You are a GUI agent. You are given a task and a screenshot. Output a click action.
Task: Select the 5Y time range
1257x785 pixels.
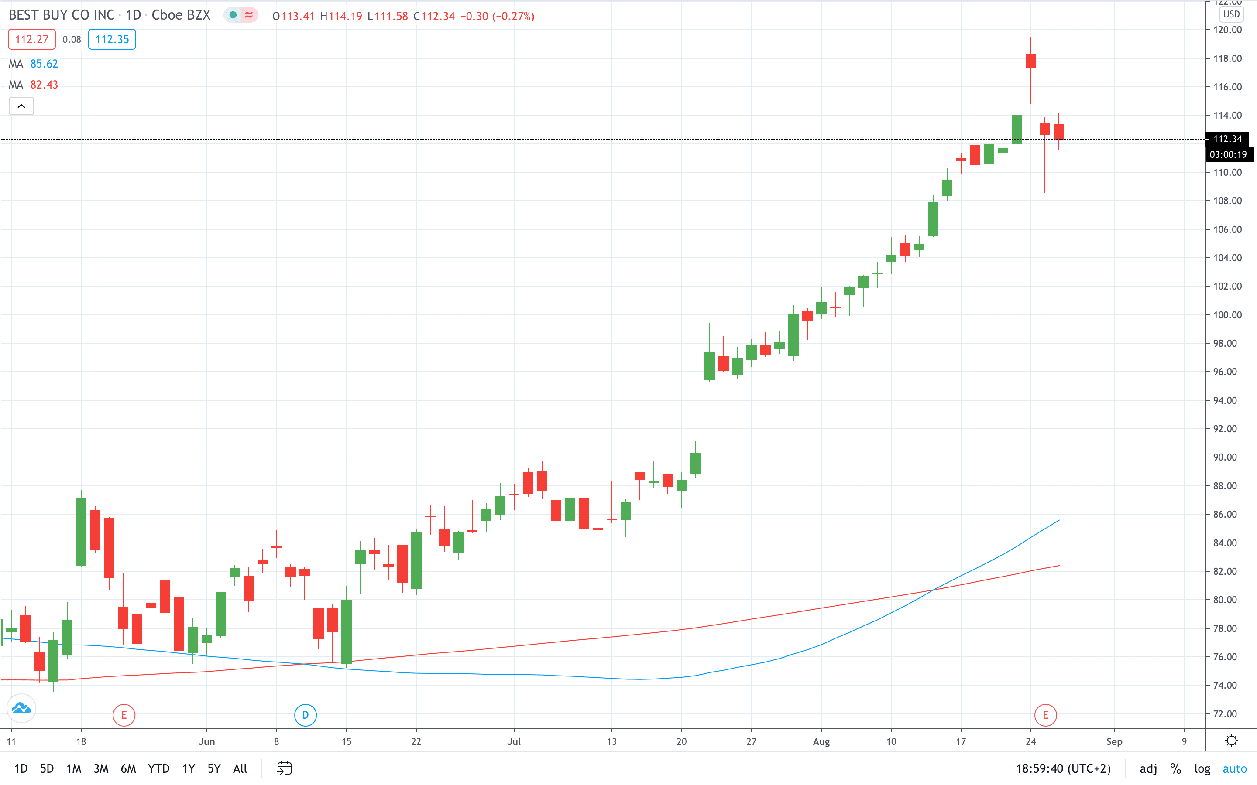(214, 768)
